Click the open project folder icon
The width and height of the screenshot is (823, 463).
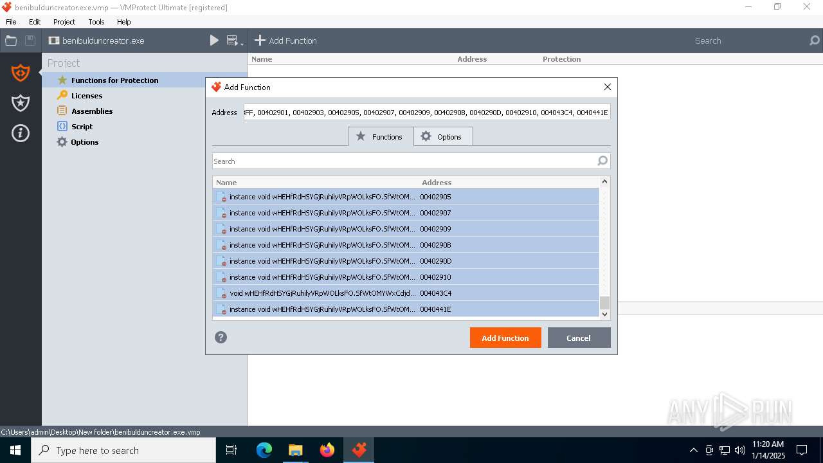pos(11,41)
